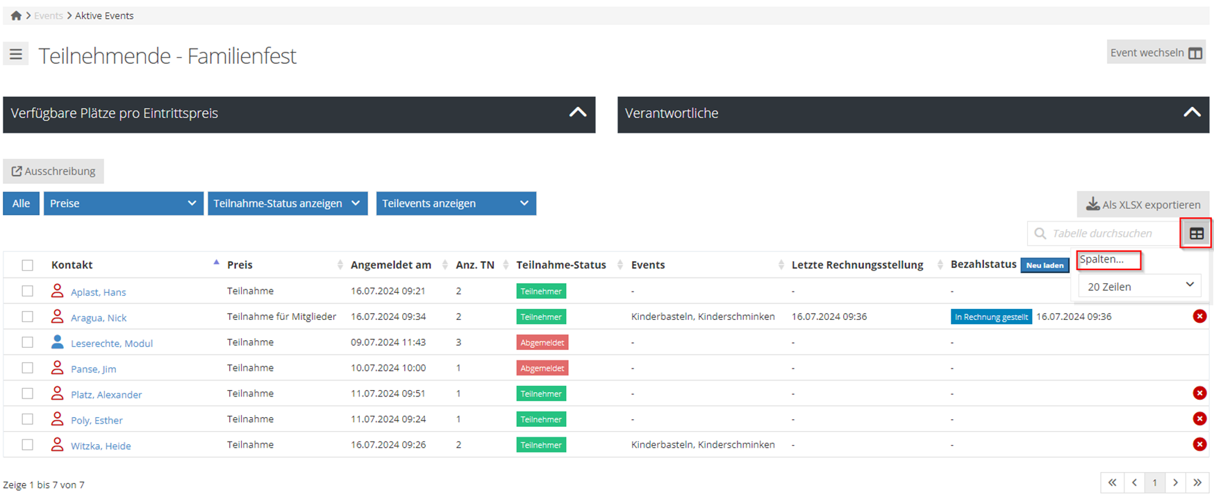Viewport: 1214px width, 497px height.
Task: Click the Tabelle durchsuchen search field
Action: (x=1109, y=233)
